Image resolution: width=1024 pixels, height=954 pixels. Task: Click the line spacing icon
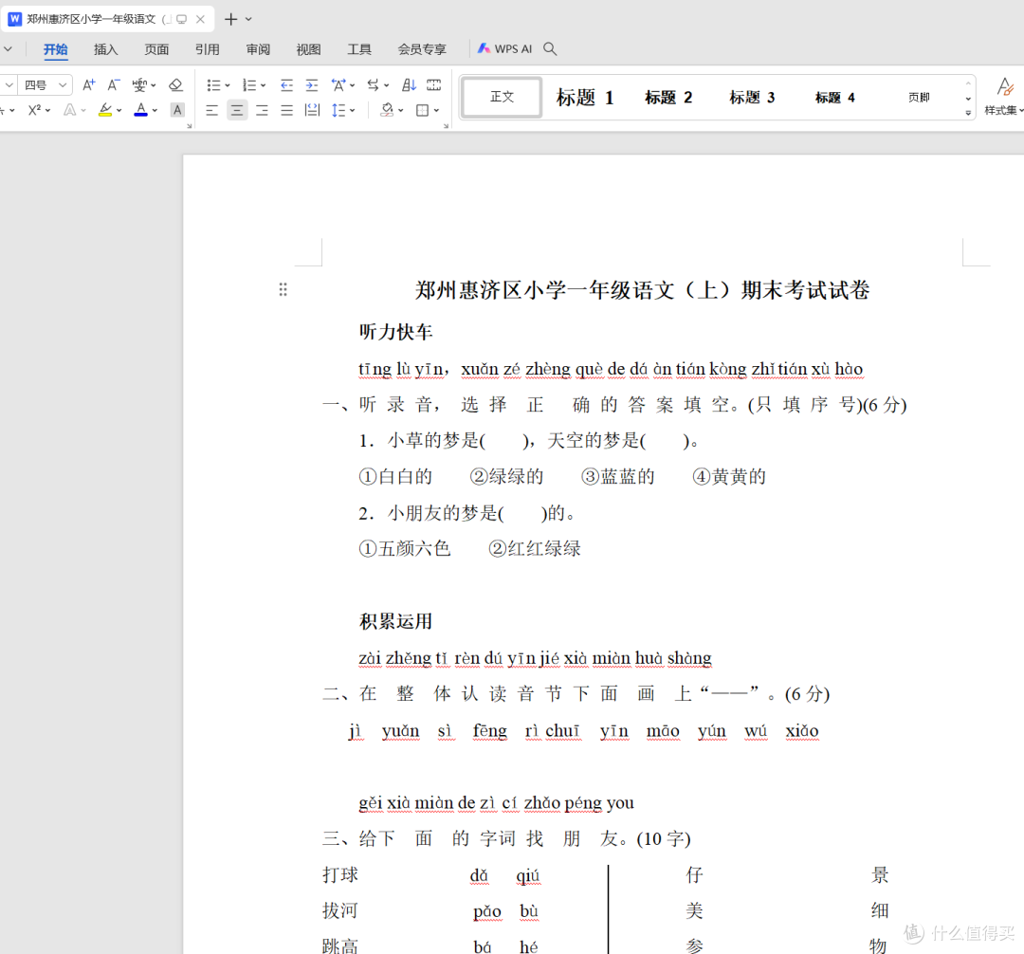(338, 110)
